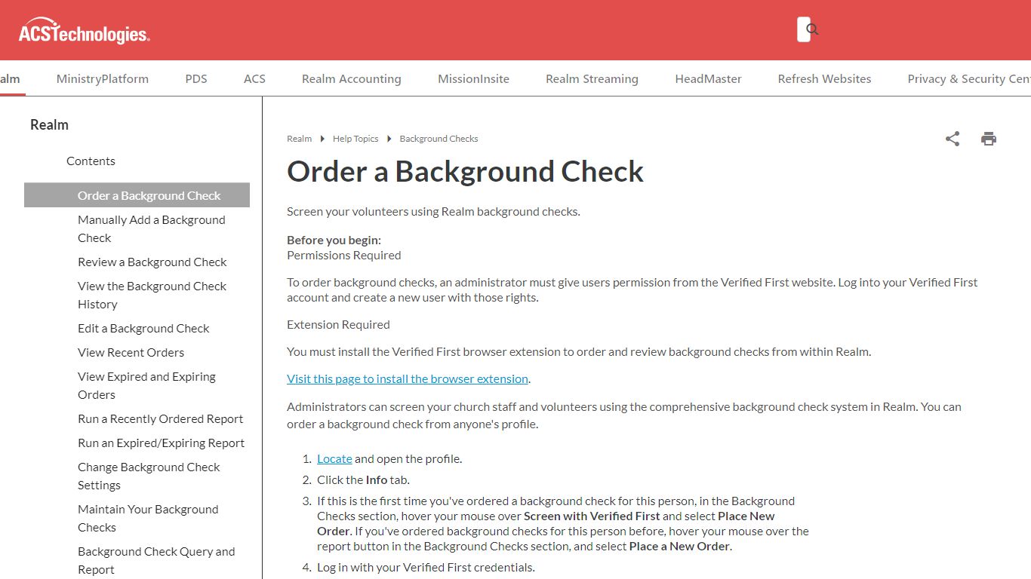This screenshot has width=1031, height=579.
Task: Open View the Background Check History
Action: pyautogui.click(x=152, y=295)
